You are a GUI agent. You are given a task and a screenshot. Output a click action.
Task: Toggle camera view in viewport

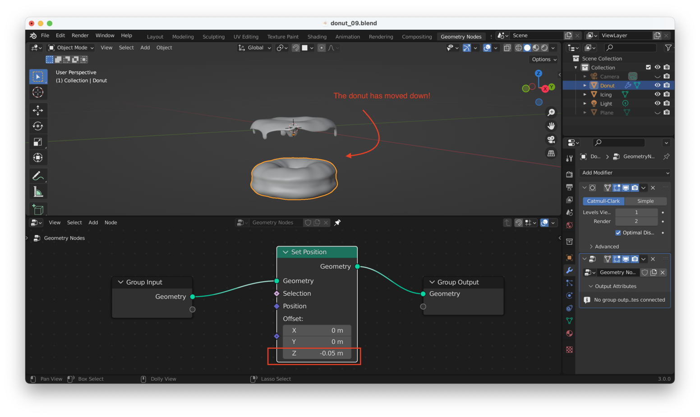click(551, 140)
